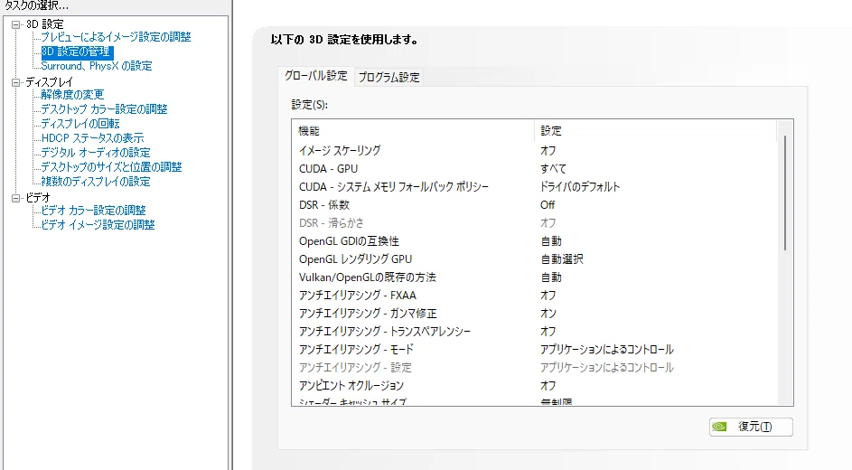Collapse the ビデオ tree node
This screenshot has width=852, height=470.
pyautogui.click(x=15, y=198)
